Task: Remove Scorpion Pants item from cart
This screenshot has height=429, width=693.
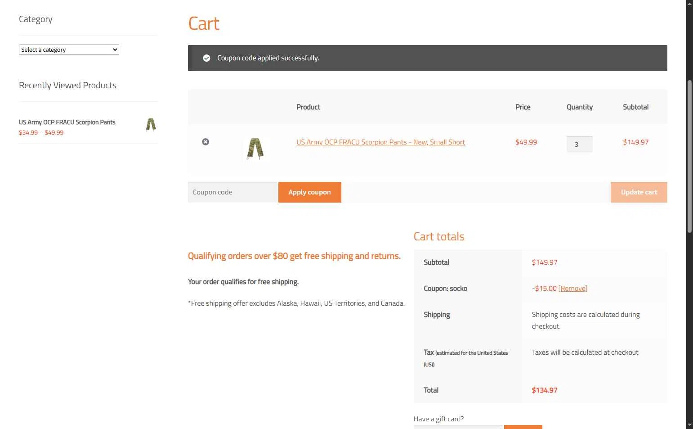Action: coord(206,142)
